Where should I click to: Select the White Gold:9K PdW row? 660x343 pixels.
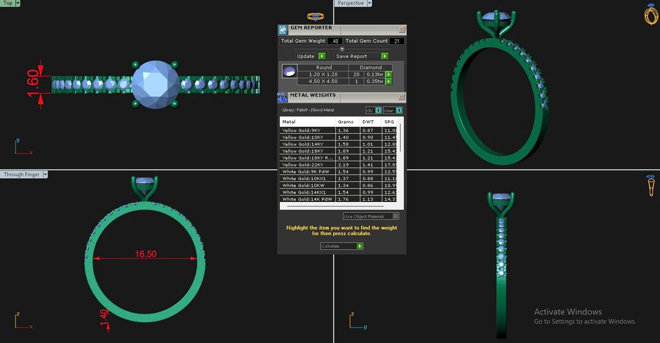(339, 171)
